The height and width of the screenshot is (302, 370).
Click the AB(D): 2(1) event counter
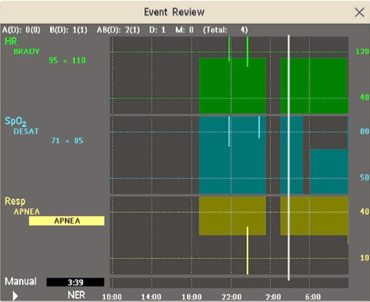click(118, 30)
